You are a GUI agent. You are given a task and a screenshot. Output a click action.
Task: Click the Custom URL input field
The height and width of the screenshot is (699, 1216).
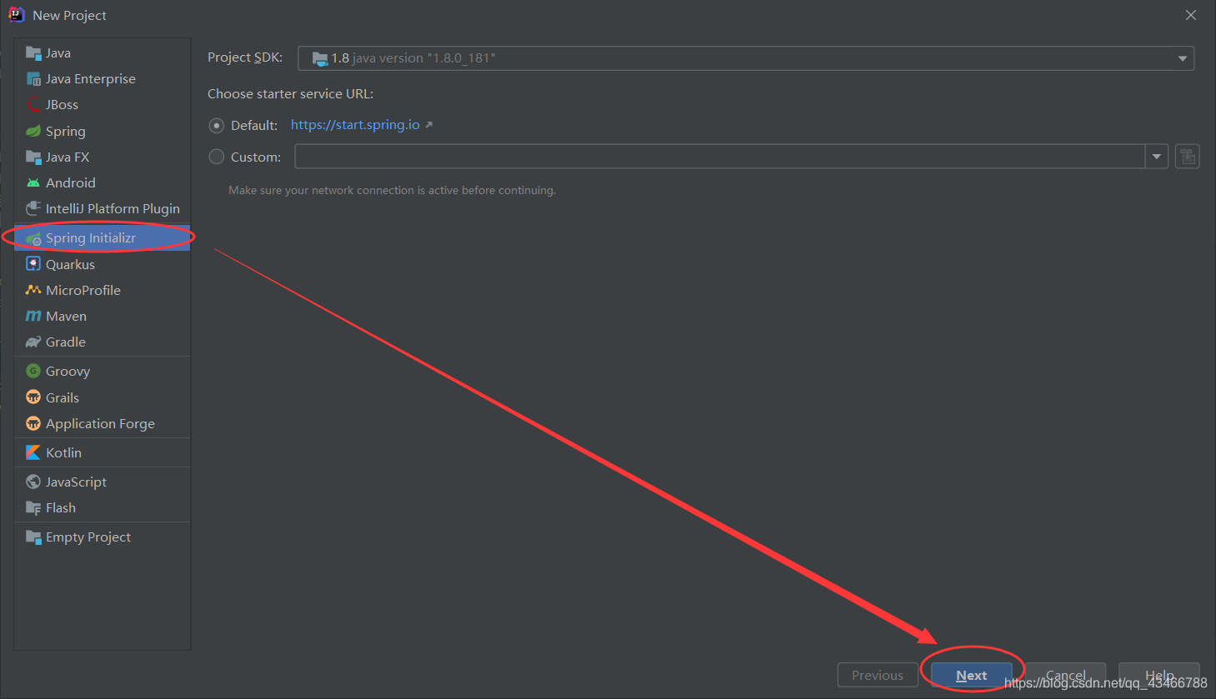coord(720,157)
